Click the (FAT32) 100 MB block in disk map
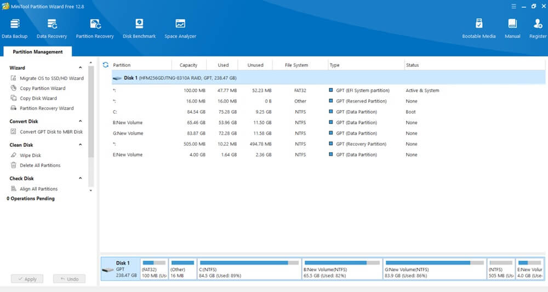Screen dimensions: 548x292 point(154,268)
